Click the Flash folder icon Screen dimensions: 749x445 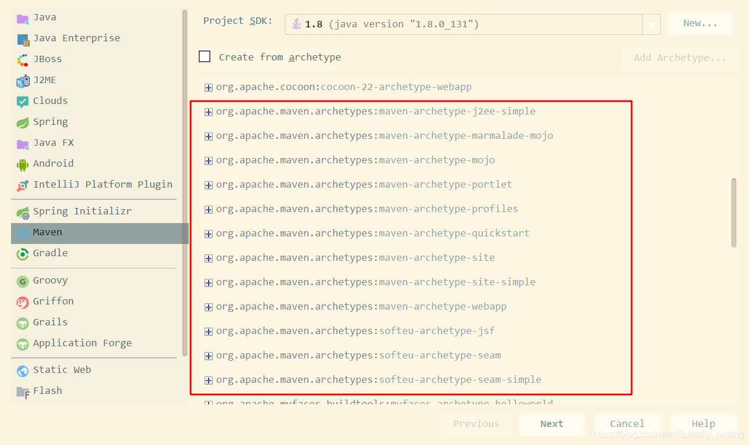(23, 392)
